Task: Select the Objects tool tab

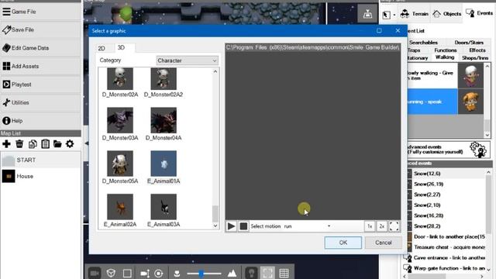Action: 447,14
